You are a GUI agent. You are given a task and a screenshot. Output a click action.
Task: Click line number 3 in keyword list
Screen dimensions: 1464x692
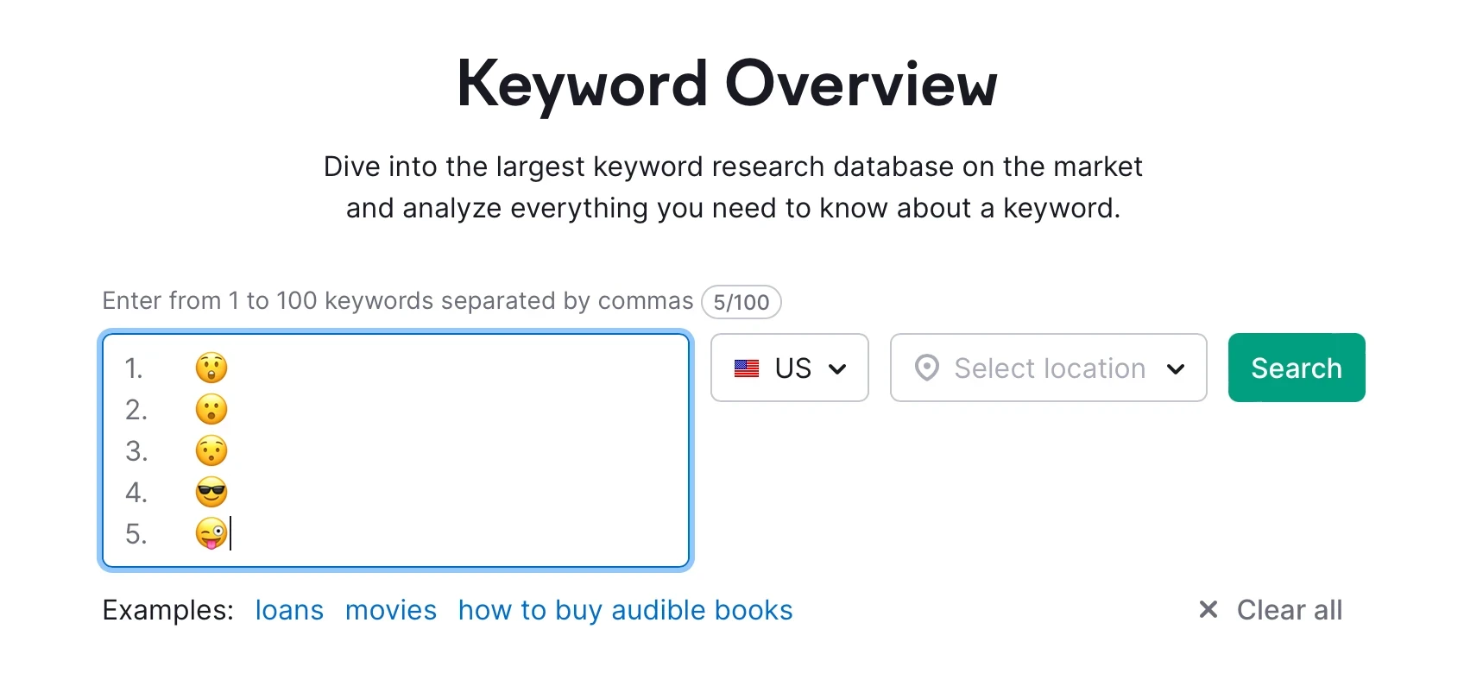tap(136, 451)
